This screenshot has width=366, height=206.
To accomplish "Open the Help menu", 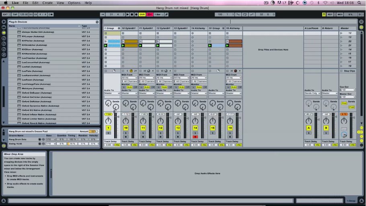I will pyautogui.click(x=88, y=3).
